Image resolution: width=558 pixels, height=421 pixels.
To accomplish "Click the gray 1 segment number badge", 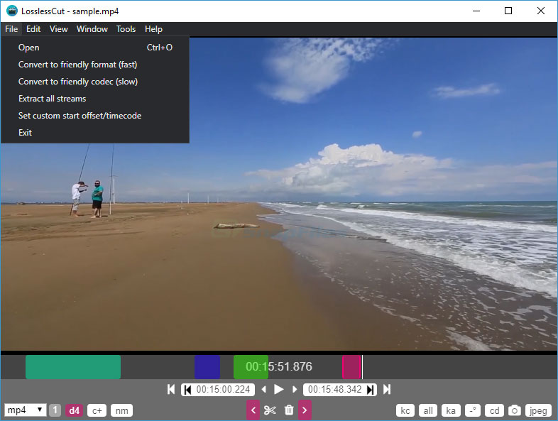I will pos(55,410).
